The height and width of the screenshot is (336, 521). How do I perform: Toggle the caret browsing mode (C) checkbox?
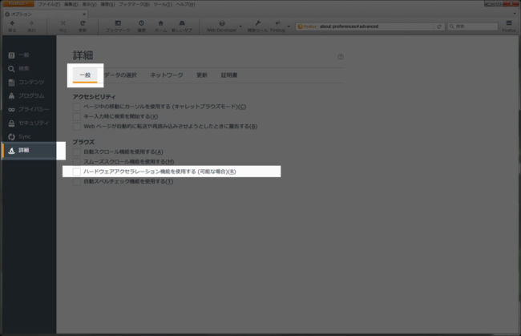pos(76,107)
